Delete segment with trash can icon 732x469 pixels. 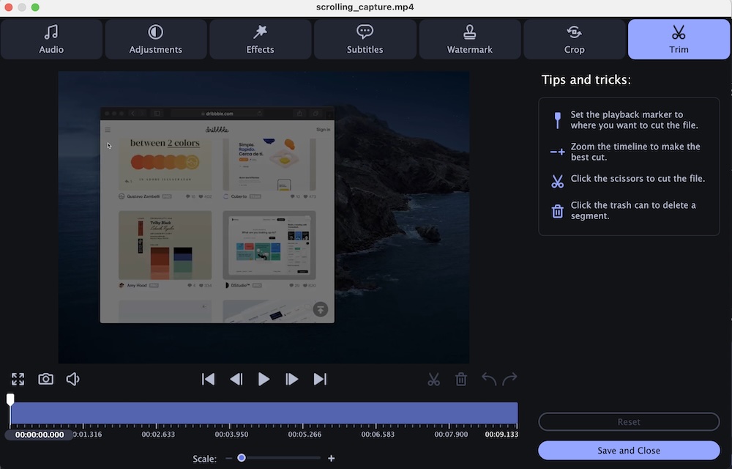(x=461, y=379)
